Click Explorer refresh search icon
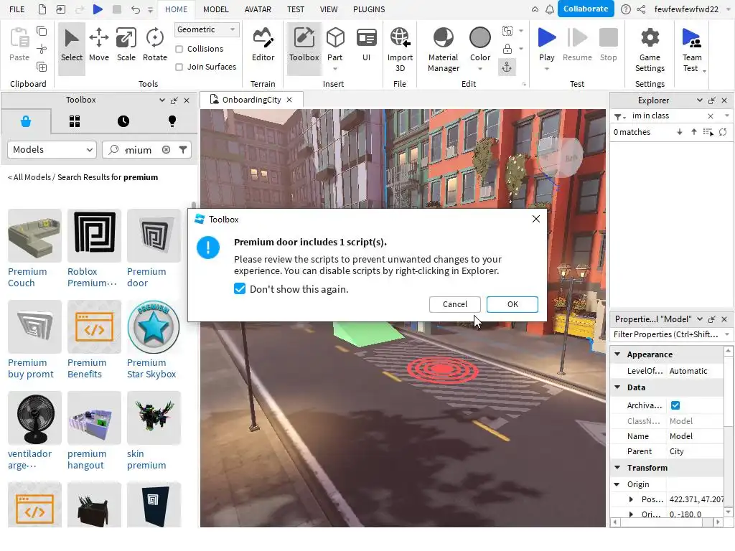 coord(723,132)
